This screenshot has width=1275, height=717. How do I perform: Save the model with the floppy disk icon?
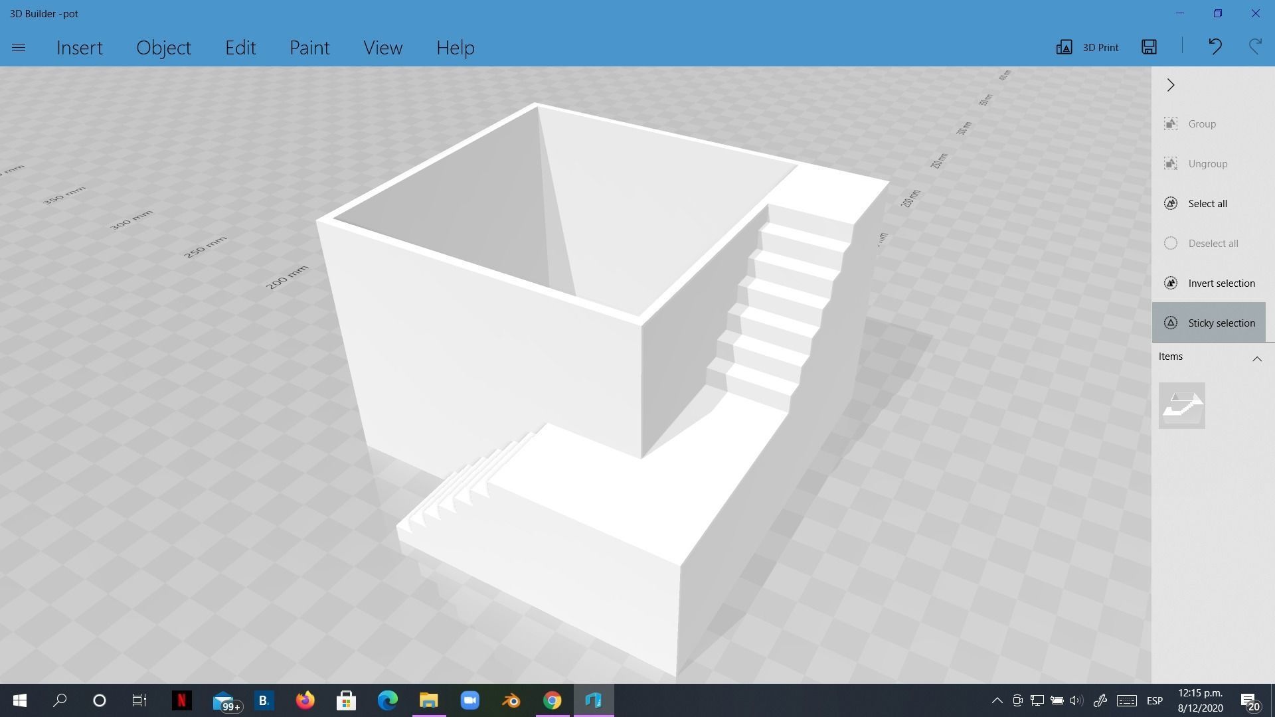[1149, 46]
